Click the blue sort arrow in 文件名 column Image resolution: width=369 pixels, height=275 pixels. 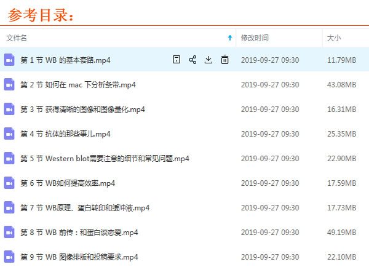click(x=230, y=38)
